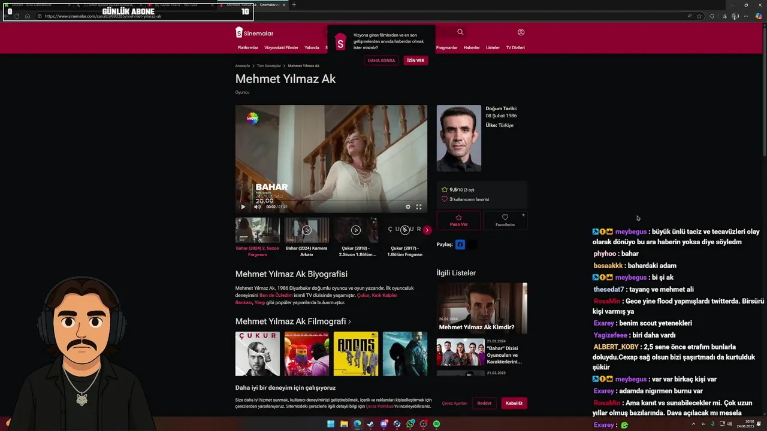This screenshot has height=431, width=767.
Task: Open Çerez Politikası link
Action: [x=380, y=406]
